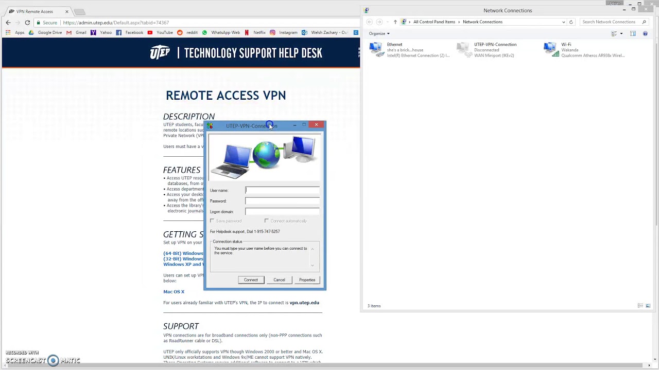Open the (32-Bit) Windows setup link

click(183, 258)
